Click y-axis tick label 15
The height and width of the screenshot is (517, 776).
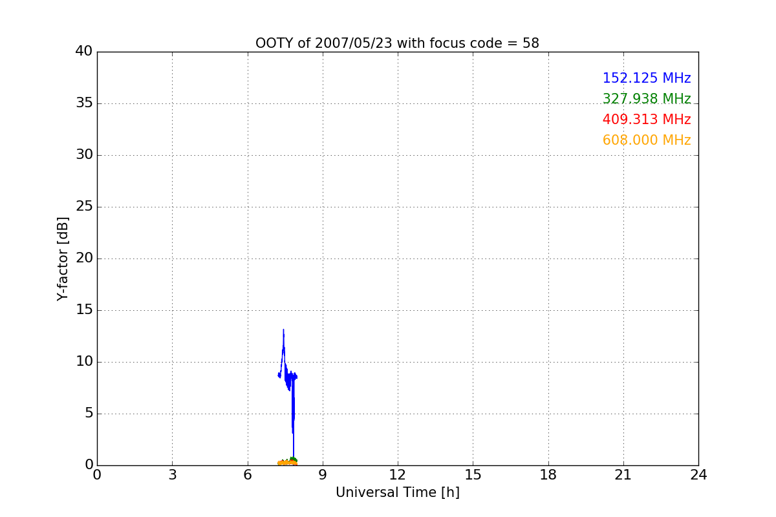click(84, 310)
